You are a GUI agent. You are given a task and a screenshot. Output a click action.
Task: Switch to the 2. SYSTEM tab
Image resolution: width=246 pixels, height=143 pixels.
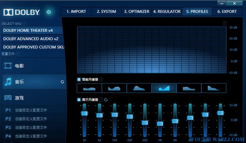tap(106, 11)
